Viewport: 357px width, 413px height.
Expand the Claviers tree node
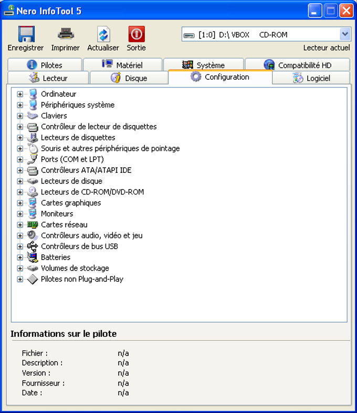click(20, 116)
